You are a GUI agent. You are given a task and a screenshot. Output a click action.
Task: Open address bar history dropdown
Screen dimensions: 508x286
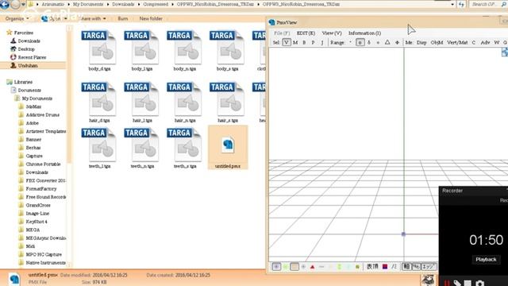tap(452, 4)
